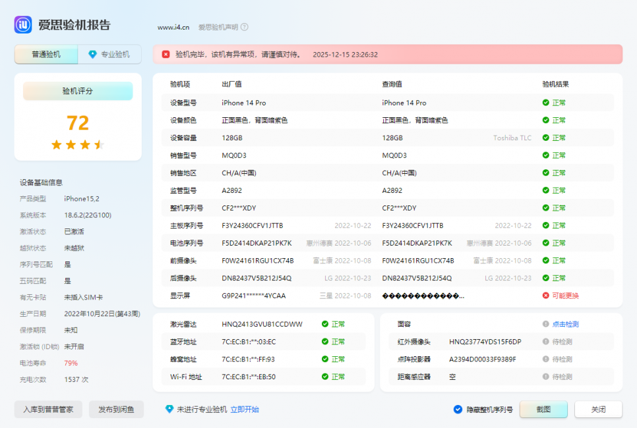637x428 pixels.
Task: Click the 点击检测 link for 面容
Action: click(x=565, y=324)
